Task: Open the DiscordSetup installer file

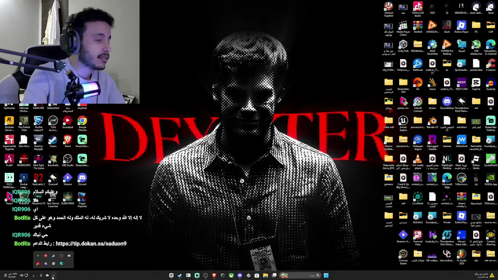Action: coord(447,104)
